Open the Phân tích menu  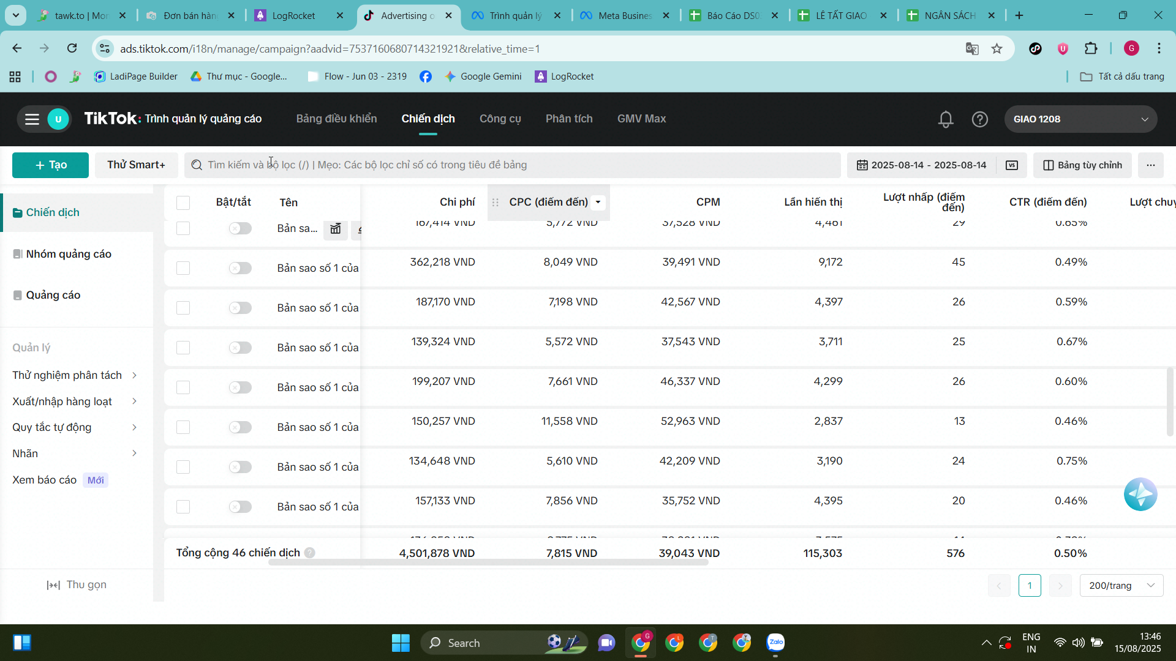[x=569, y=119]
